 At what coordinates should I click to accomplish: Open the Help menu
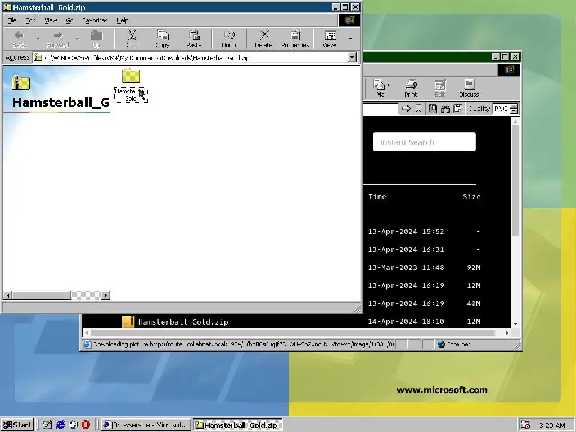click(122, 20)
